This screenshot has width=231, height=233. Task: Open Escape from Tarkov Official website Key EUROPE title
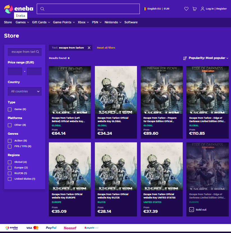click(67, 196)
